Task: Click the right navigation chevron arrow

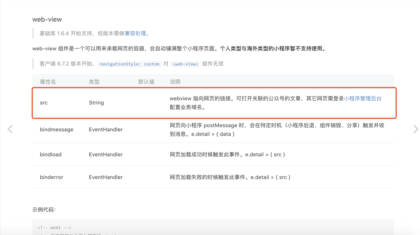Action: (416, 129)
